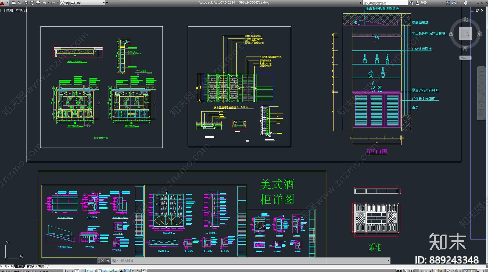This screenshot has height=272, width=488.
Task: Create a new drawing from Quick Access
Action: click(x=14, y=3)
